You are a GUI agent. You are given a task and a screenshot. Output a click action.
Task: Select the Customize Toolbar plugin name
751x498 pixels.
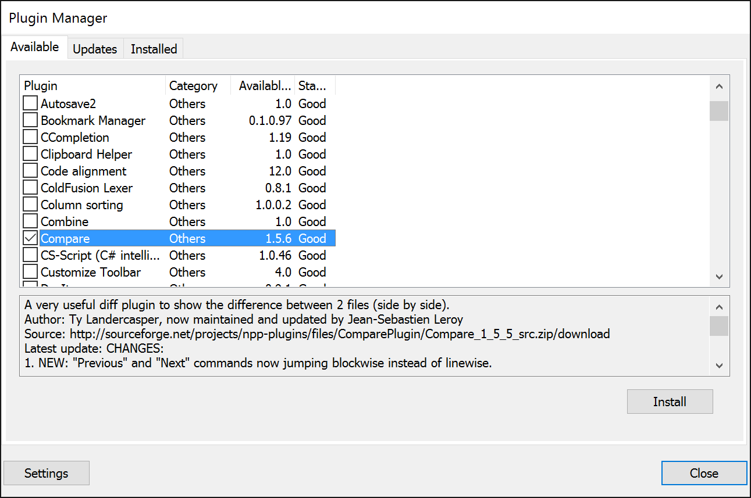(x=91, y=272)
